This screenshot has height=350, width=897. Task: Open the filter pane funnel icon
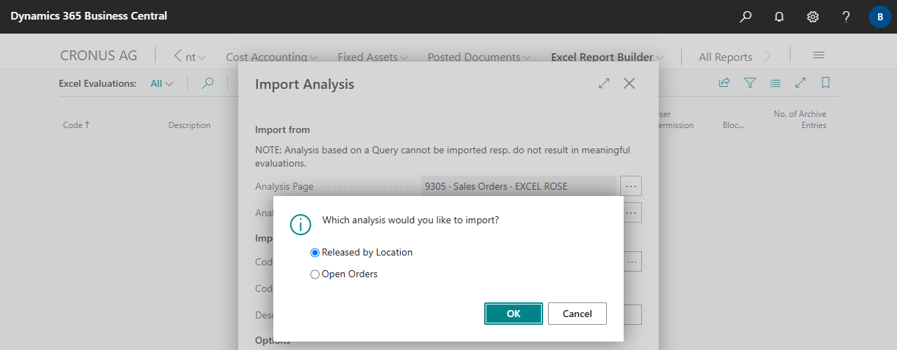click(x=750, y=83)
